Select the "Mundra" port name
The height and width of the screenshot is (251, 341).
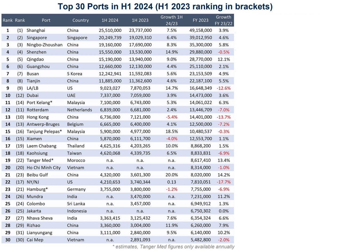(35, 196)
